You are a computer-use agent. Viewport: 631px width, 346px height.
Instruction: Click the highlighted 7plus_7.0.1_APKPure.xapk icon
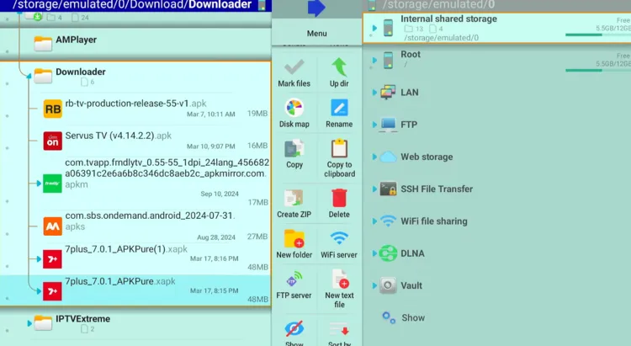pos(53,291)
